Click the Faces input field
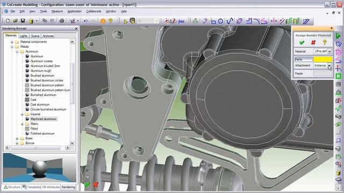344x193 pixels. (x=322, y=73)
